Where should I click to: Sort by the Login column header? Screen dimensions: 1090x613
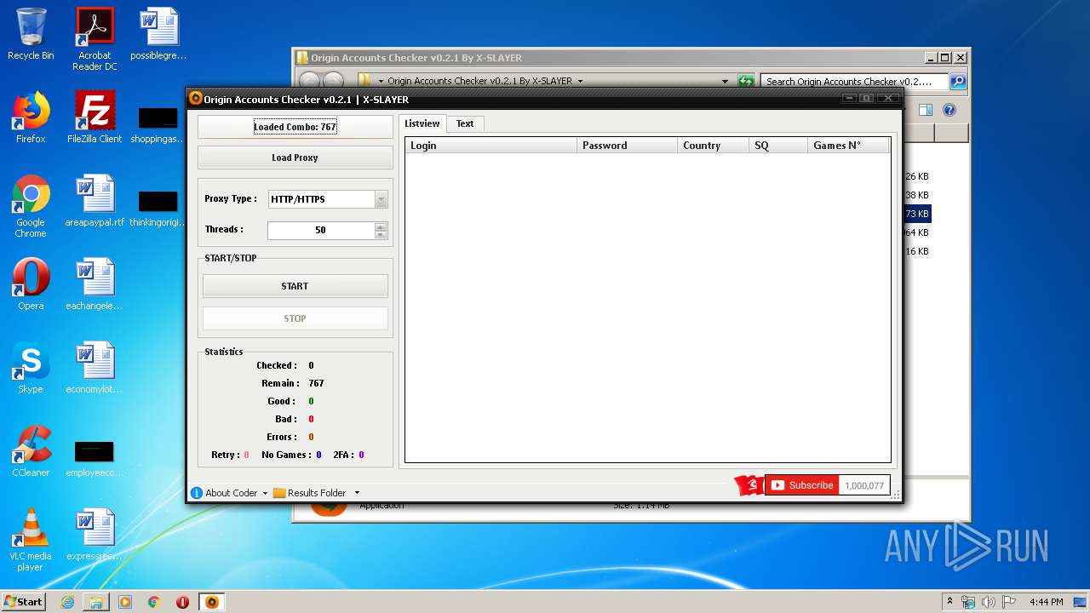click(491, 146)
